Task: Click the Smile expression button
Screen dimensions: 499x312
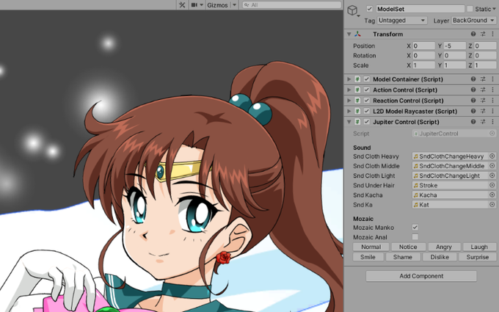Action: click(x=368, y=257)
